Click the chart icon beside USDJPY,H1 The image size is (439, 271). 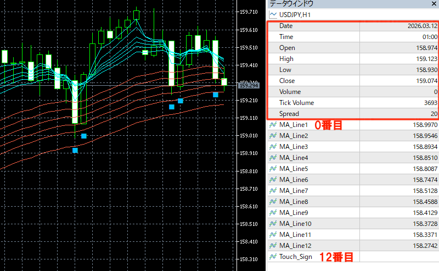coord(273,14)
